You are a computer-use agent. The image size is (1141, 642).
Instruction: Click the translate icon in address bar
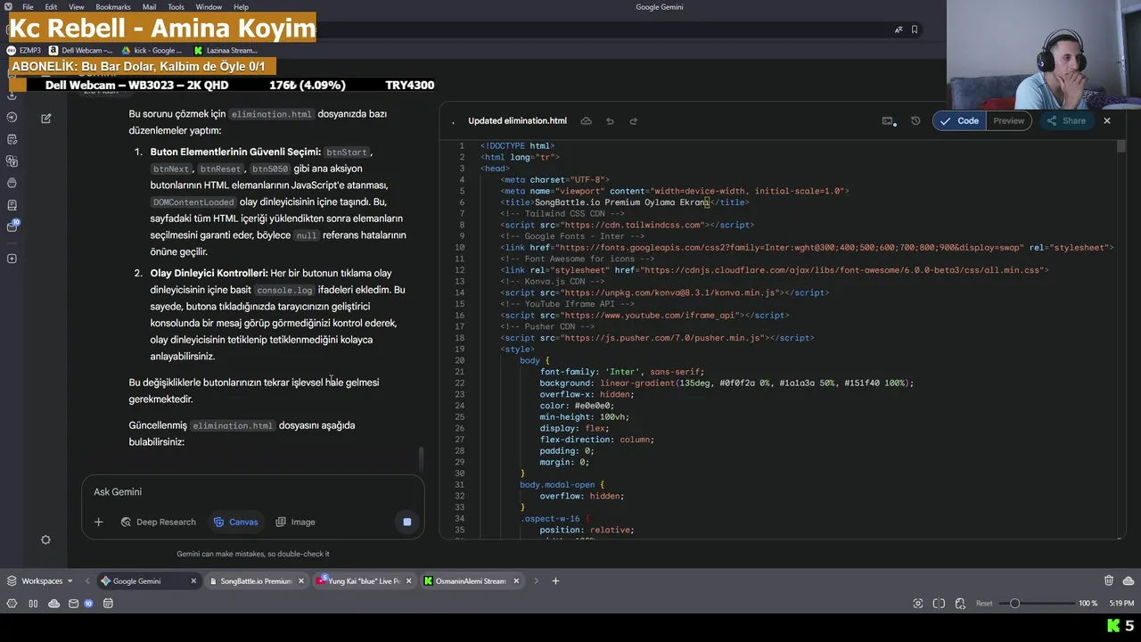(x=898, y=29)
